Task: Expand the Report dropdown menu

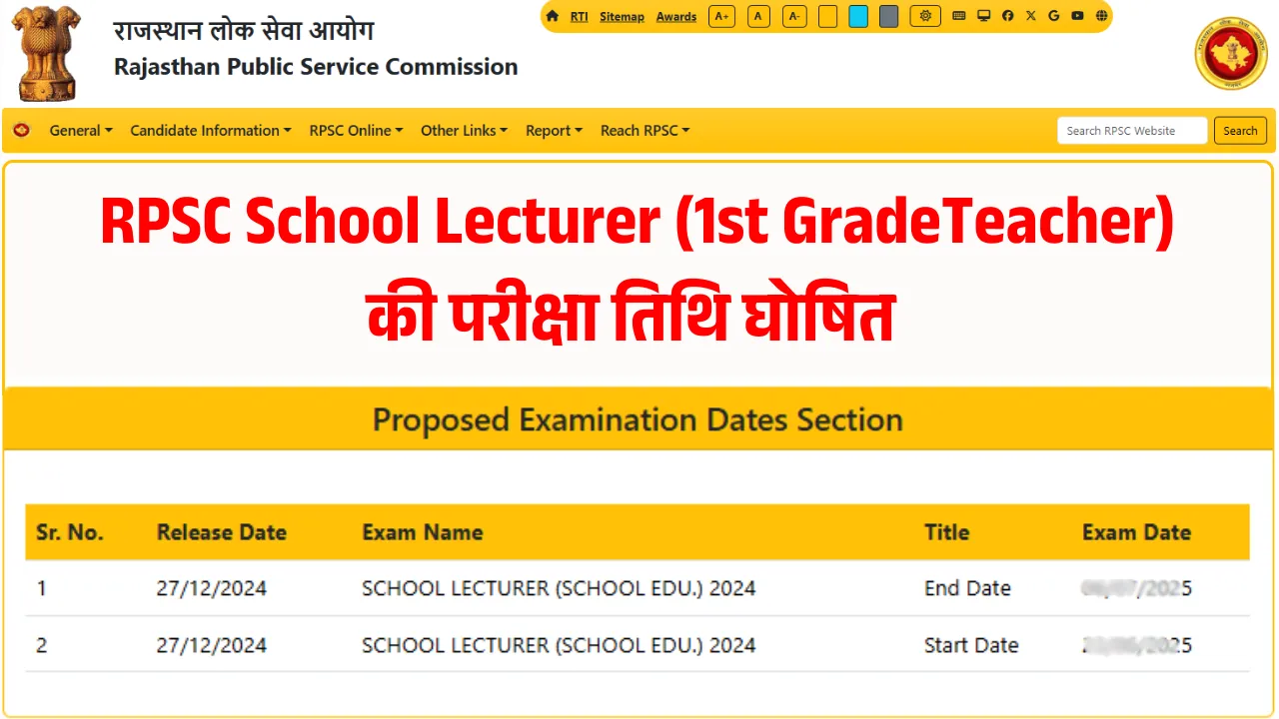Action: (x=554, y=130)
